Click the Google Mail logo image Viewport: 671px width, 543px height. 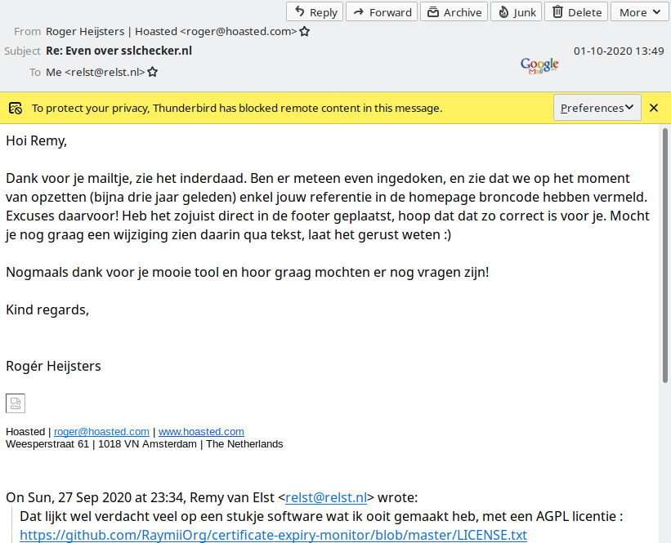[x=539, y=65]
